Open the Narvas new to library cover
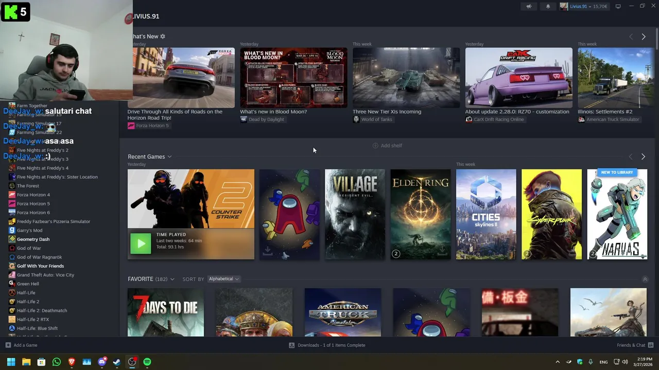The image size is (659, 370). pos(617,214)
